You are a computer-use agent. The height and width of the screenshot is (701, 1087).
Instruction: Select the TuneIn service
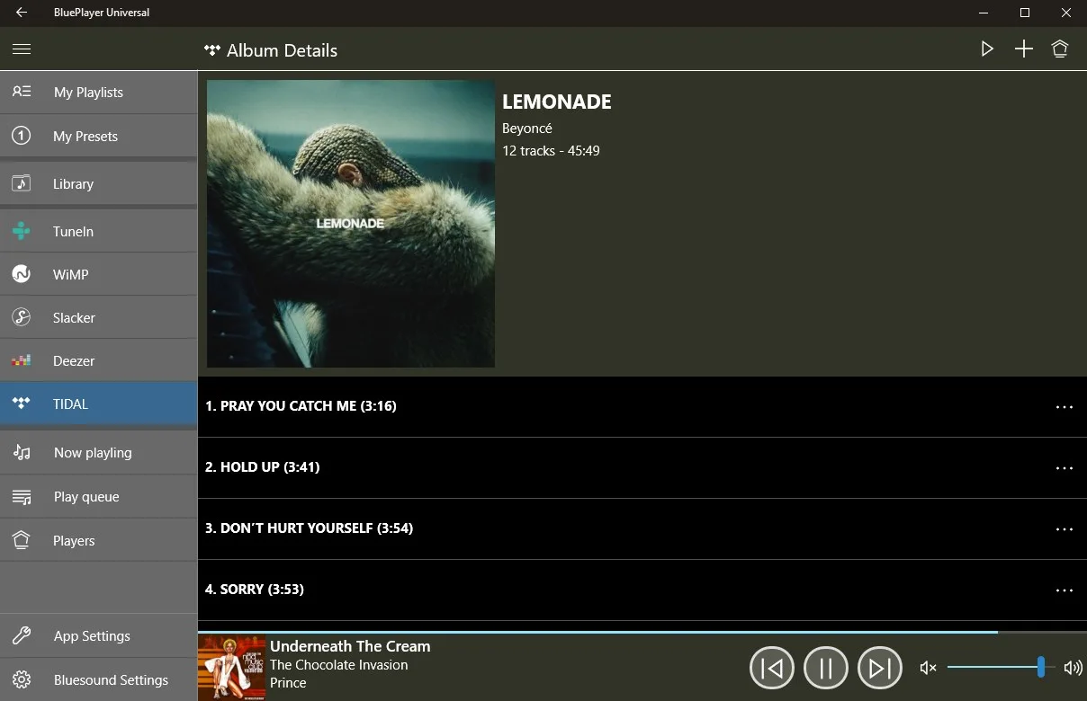[x=98, y=231]
